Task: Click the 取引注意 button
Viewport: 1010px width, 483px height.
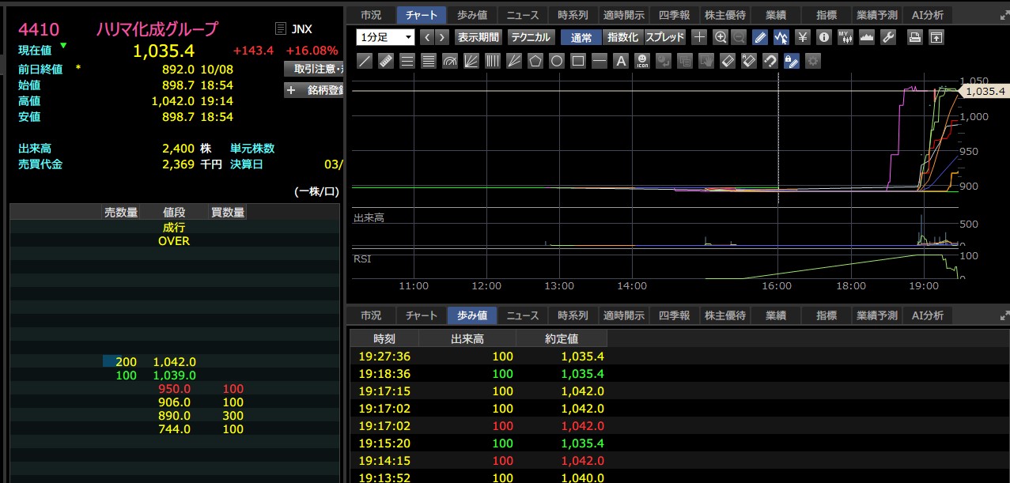Action: tap(312, 69)
